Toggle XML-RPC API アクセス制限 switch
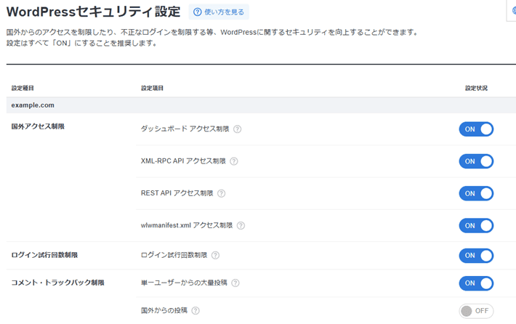This screenshot has width=516, height=324. pos(476,161)
